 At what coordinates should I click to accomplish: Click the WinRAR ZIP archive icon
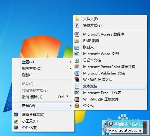(77, 99)
